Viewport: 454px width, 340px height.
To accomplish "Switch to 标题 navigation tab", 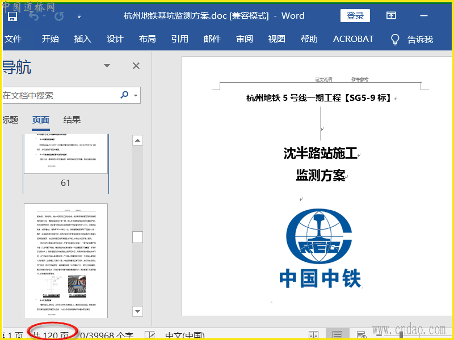I will [x=10, y=120].
